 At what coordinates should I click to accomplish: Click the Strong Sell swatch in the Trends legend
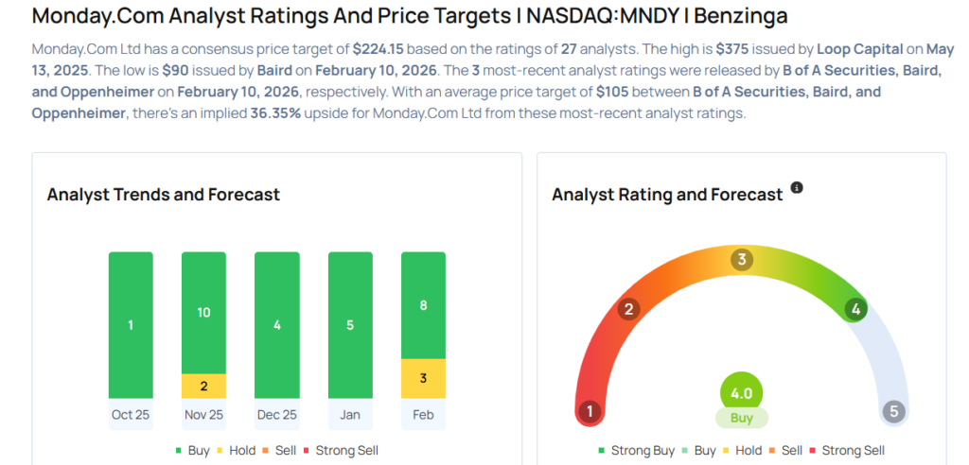pyautogui.click(x=308, y=451)
